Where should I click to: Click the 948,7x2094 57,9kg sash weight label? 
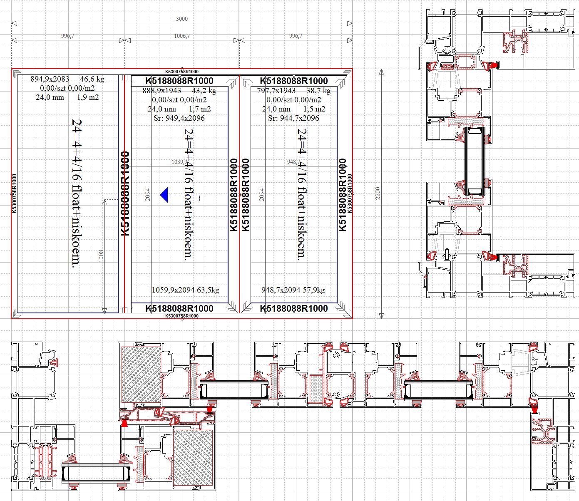click(x=293, y=290)
